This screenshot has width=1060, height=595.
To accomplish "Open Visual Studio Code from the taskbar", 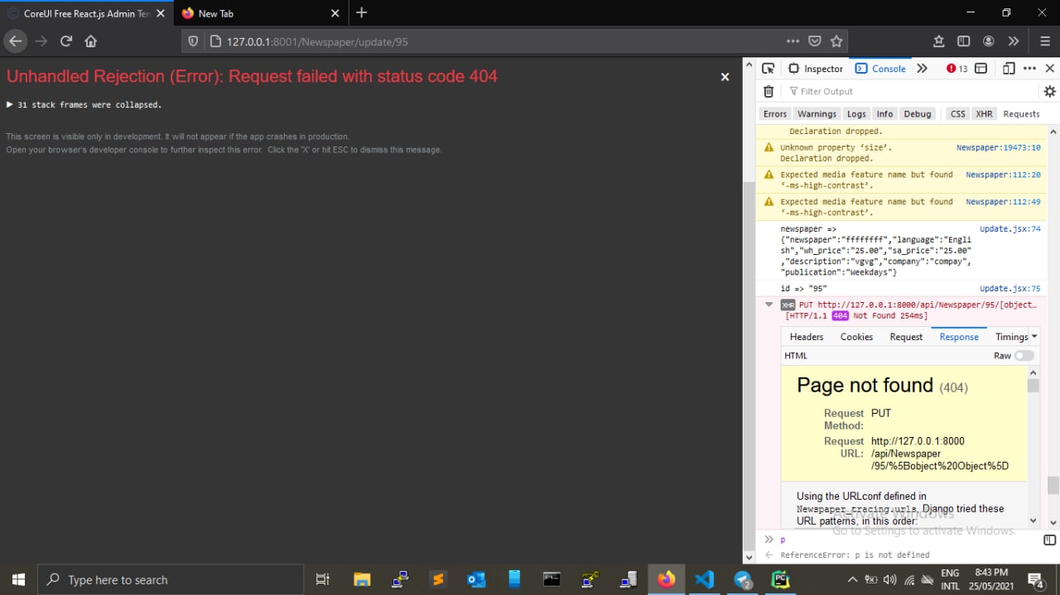I will click(x=705, y=579).
